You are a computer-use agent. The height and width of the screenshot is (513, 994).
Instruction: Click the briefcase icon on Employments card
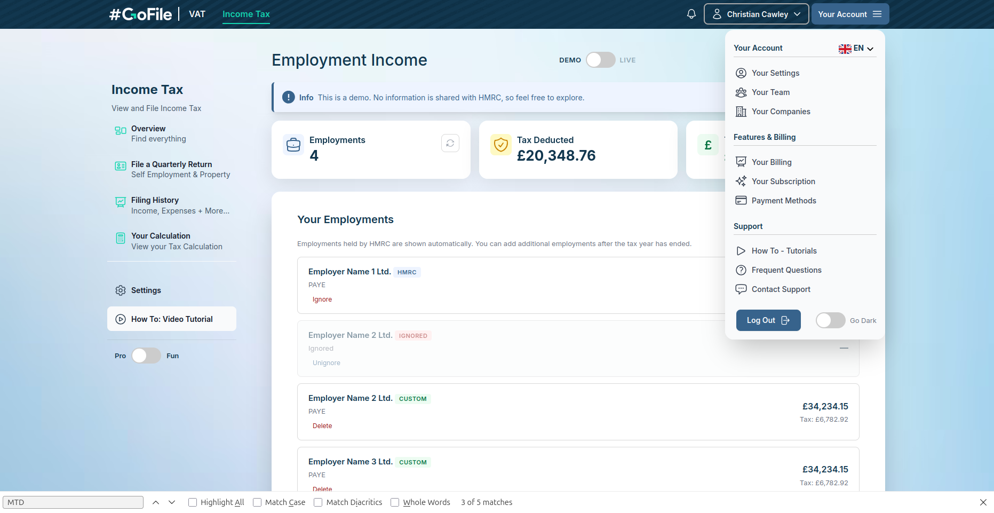pyautogui.click(x=293, y=145)
